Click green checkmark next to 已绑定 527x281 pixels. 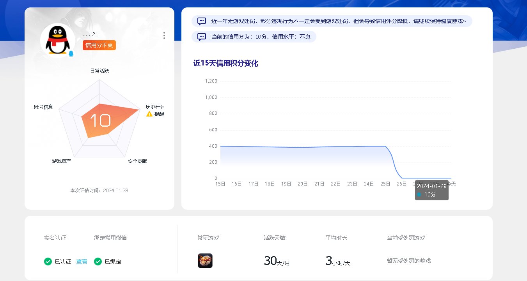pos(98,262)
